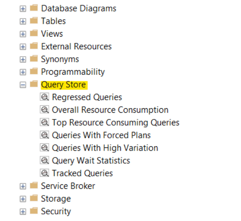Screen dimensions: 241x221
Task: Click the Regressed Queries report icon
Action: pyautogui.click(x=44, y=97)
